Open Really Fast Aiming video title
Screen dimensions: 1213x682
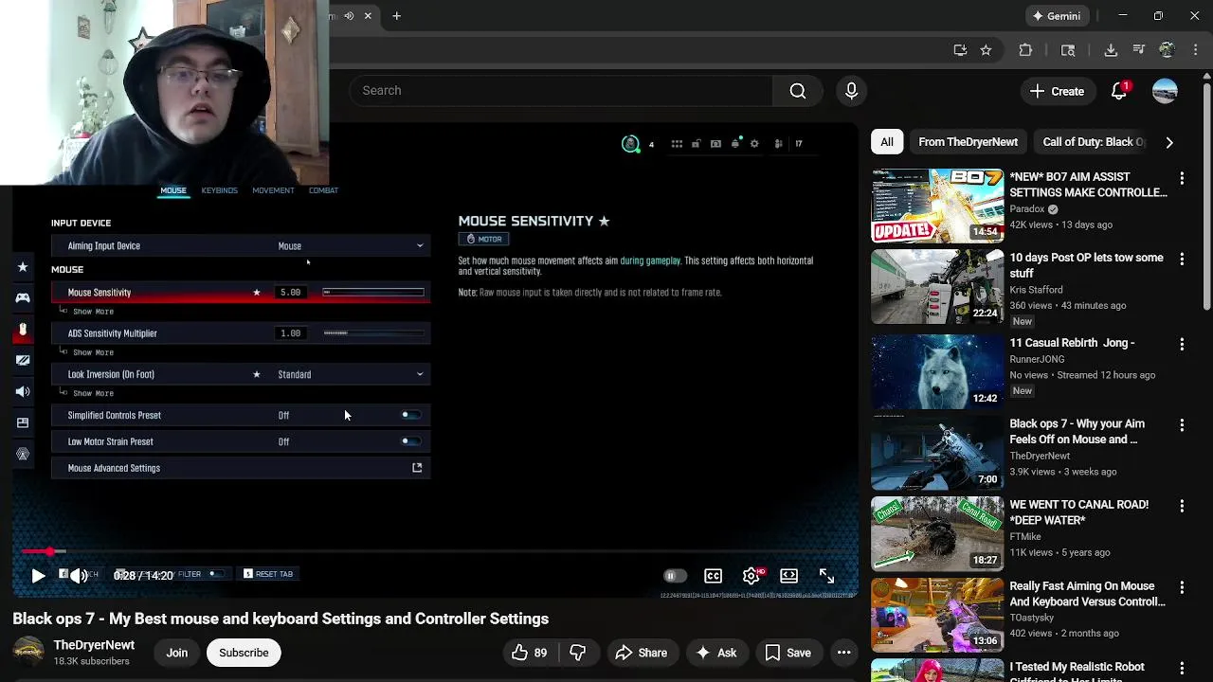1087,594
